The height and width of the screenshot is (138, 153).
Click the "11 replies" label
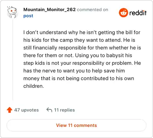click(65, 110)
